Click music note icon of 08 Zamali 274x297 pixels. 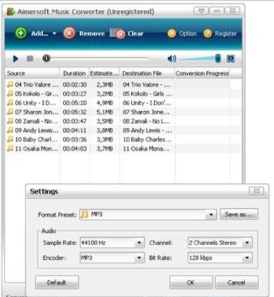10,121
